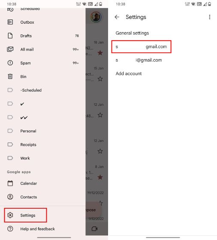The image size is (217, 240).
Task: Click the Contacts person icon
Action: 10,197
